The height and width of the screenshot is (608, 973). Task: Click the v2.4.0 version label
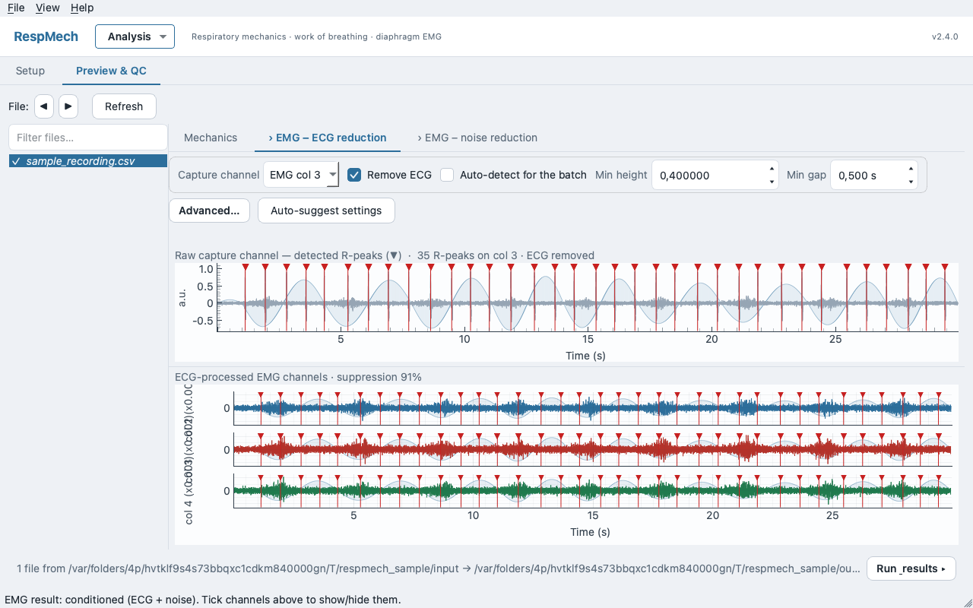(945, 36)
